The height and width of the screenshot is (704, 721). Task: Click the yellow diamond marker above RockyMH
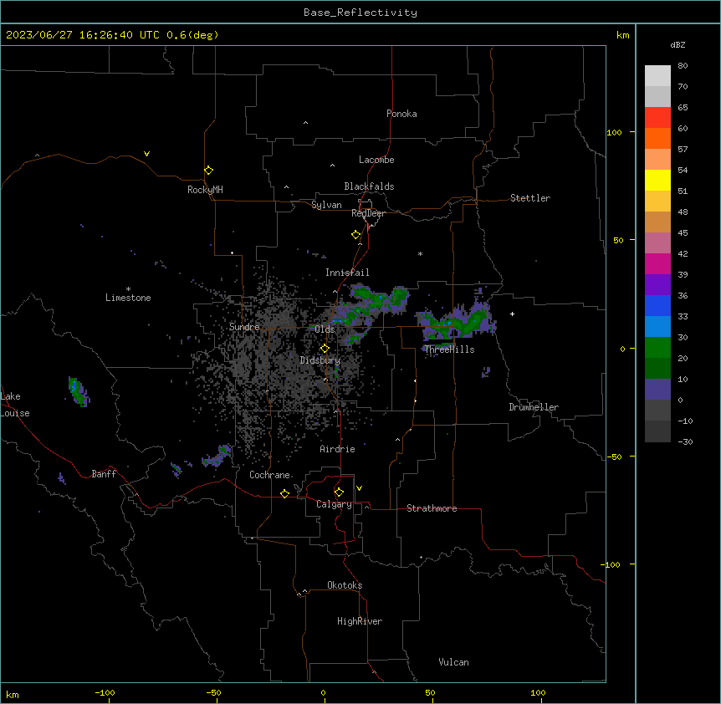(x=209, y=171)
